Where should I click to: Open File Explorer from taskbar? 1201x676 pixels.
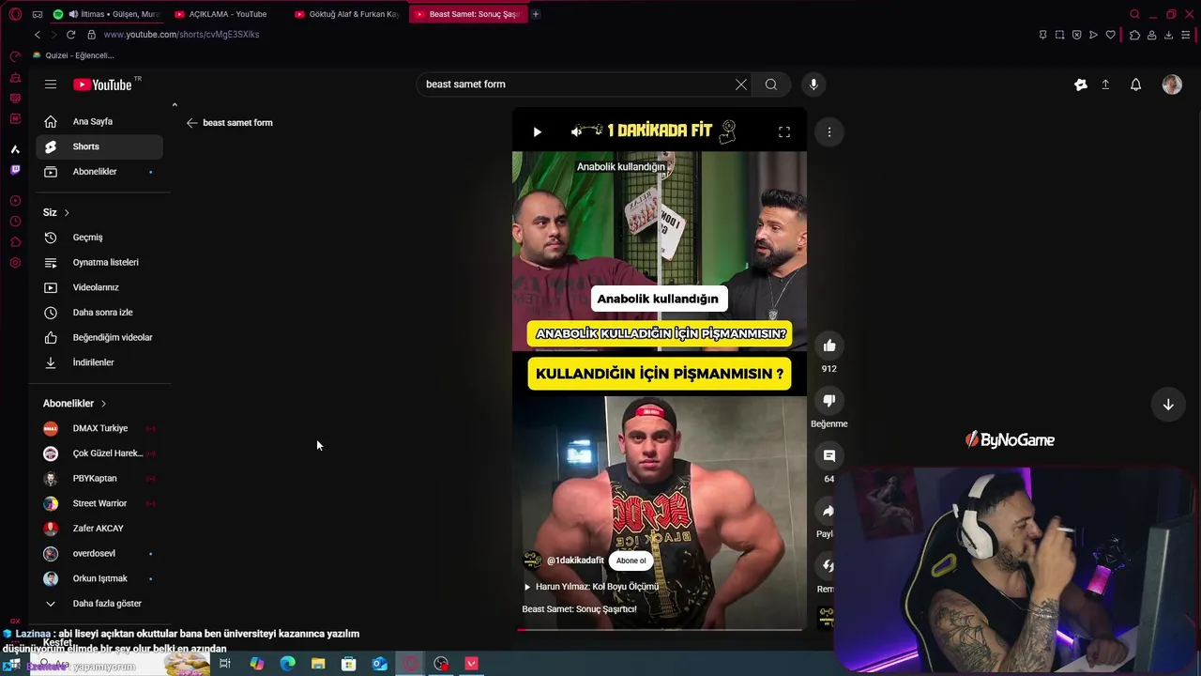[318, 664]
